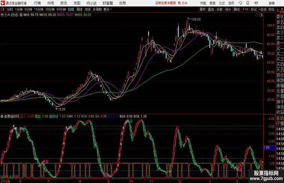
Task: Switch to 60分钟 period
Action: coord(61,9)
